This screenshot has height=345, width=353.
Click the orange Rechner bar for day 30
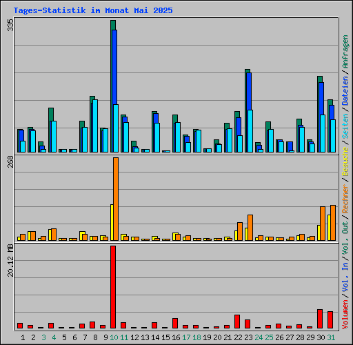pyautogui.click(x=323, y=224)
